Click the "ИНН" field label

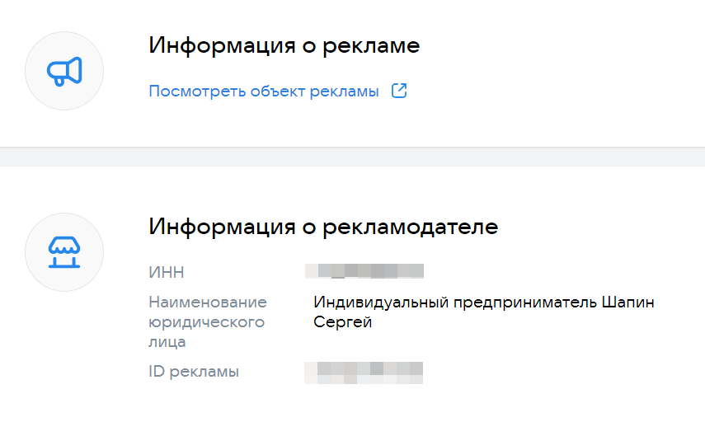coord(167,272)
